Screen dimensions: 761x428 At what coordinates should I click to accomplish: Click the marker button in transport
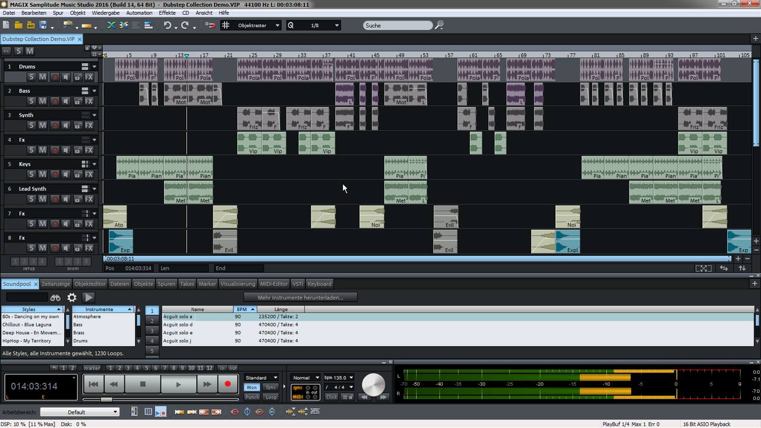[x=92, y=369]
